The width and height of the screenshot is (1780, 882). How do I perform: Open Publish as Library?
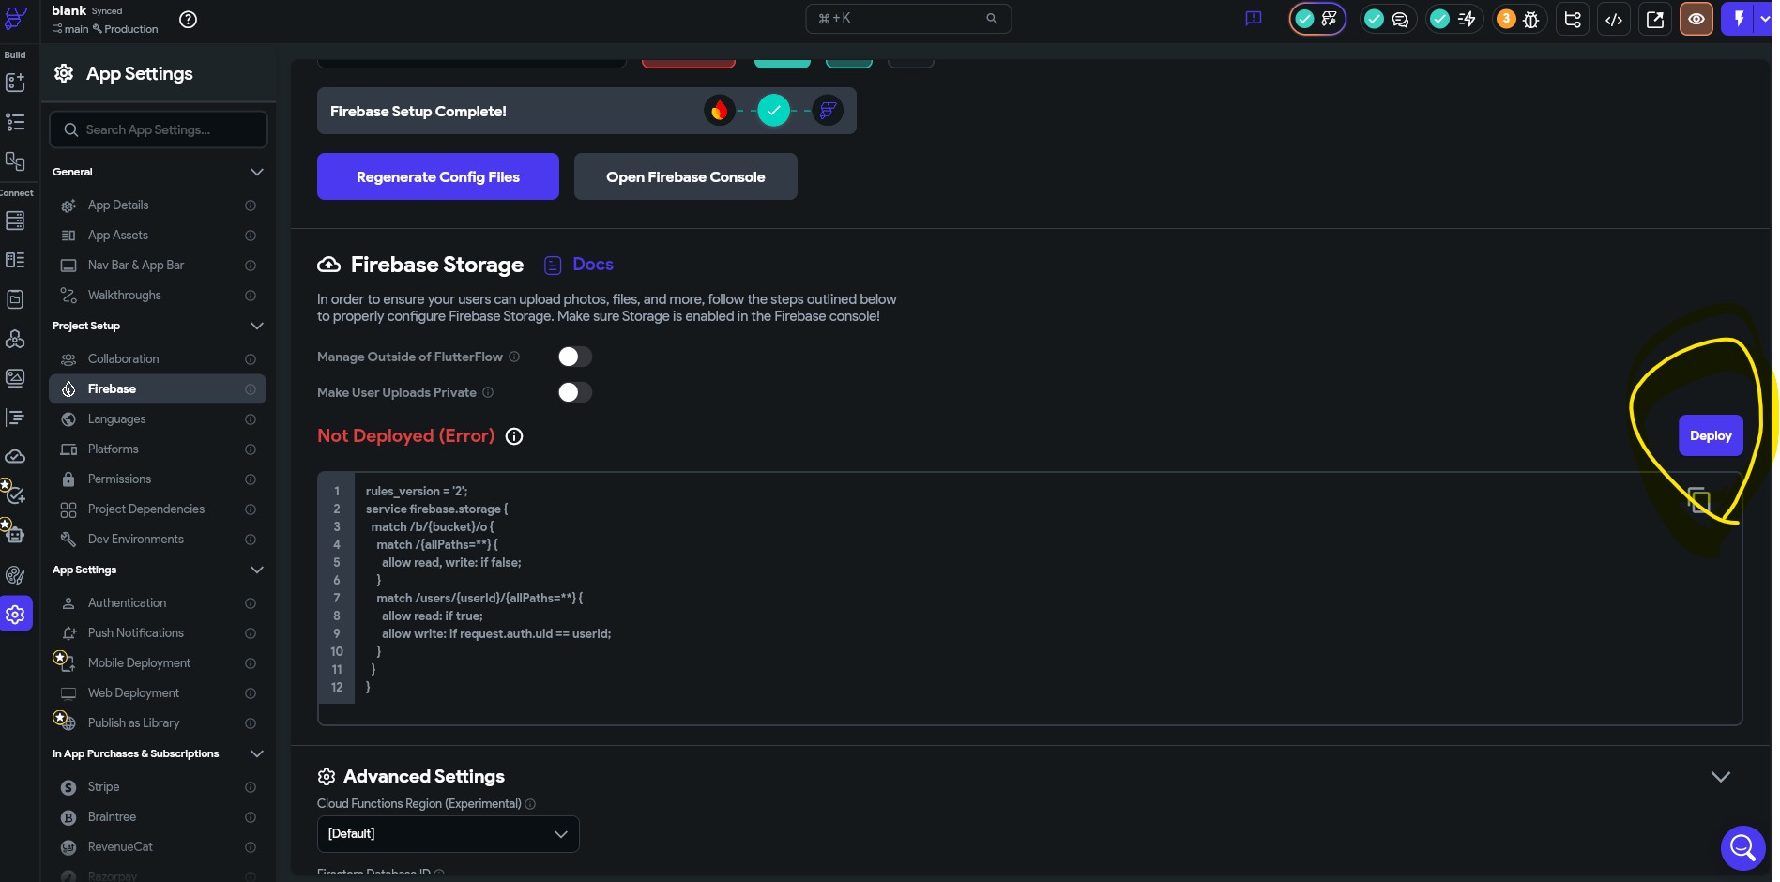(158, 723)
